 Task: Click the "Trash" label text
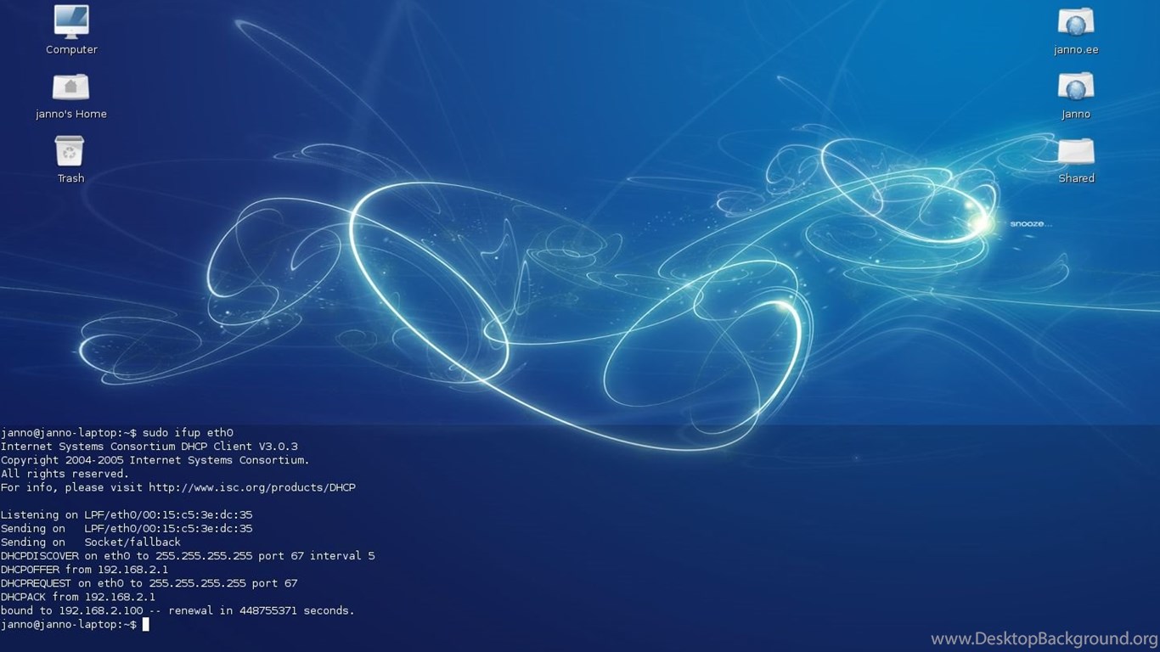70,178
